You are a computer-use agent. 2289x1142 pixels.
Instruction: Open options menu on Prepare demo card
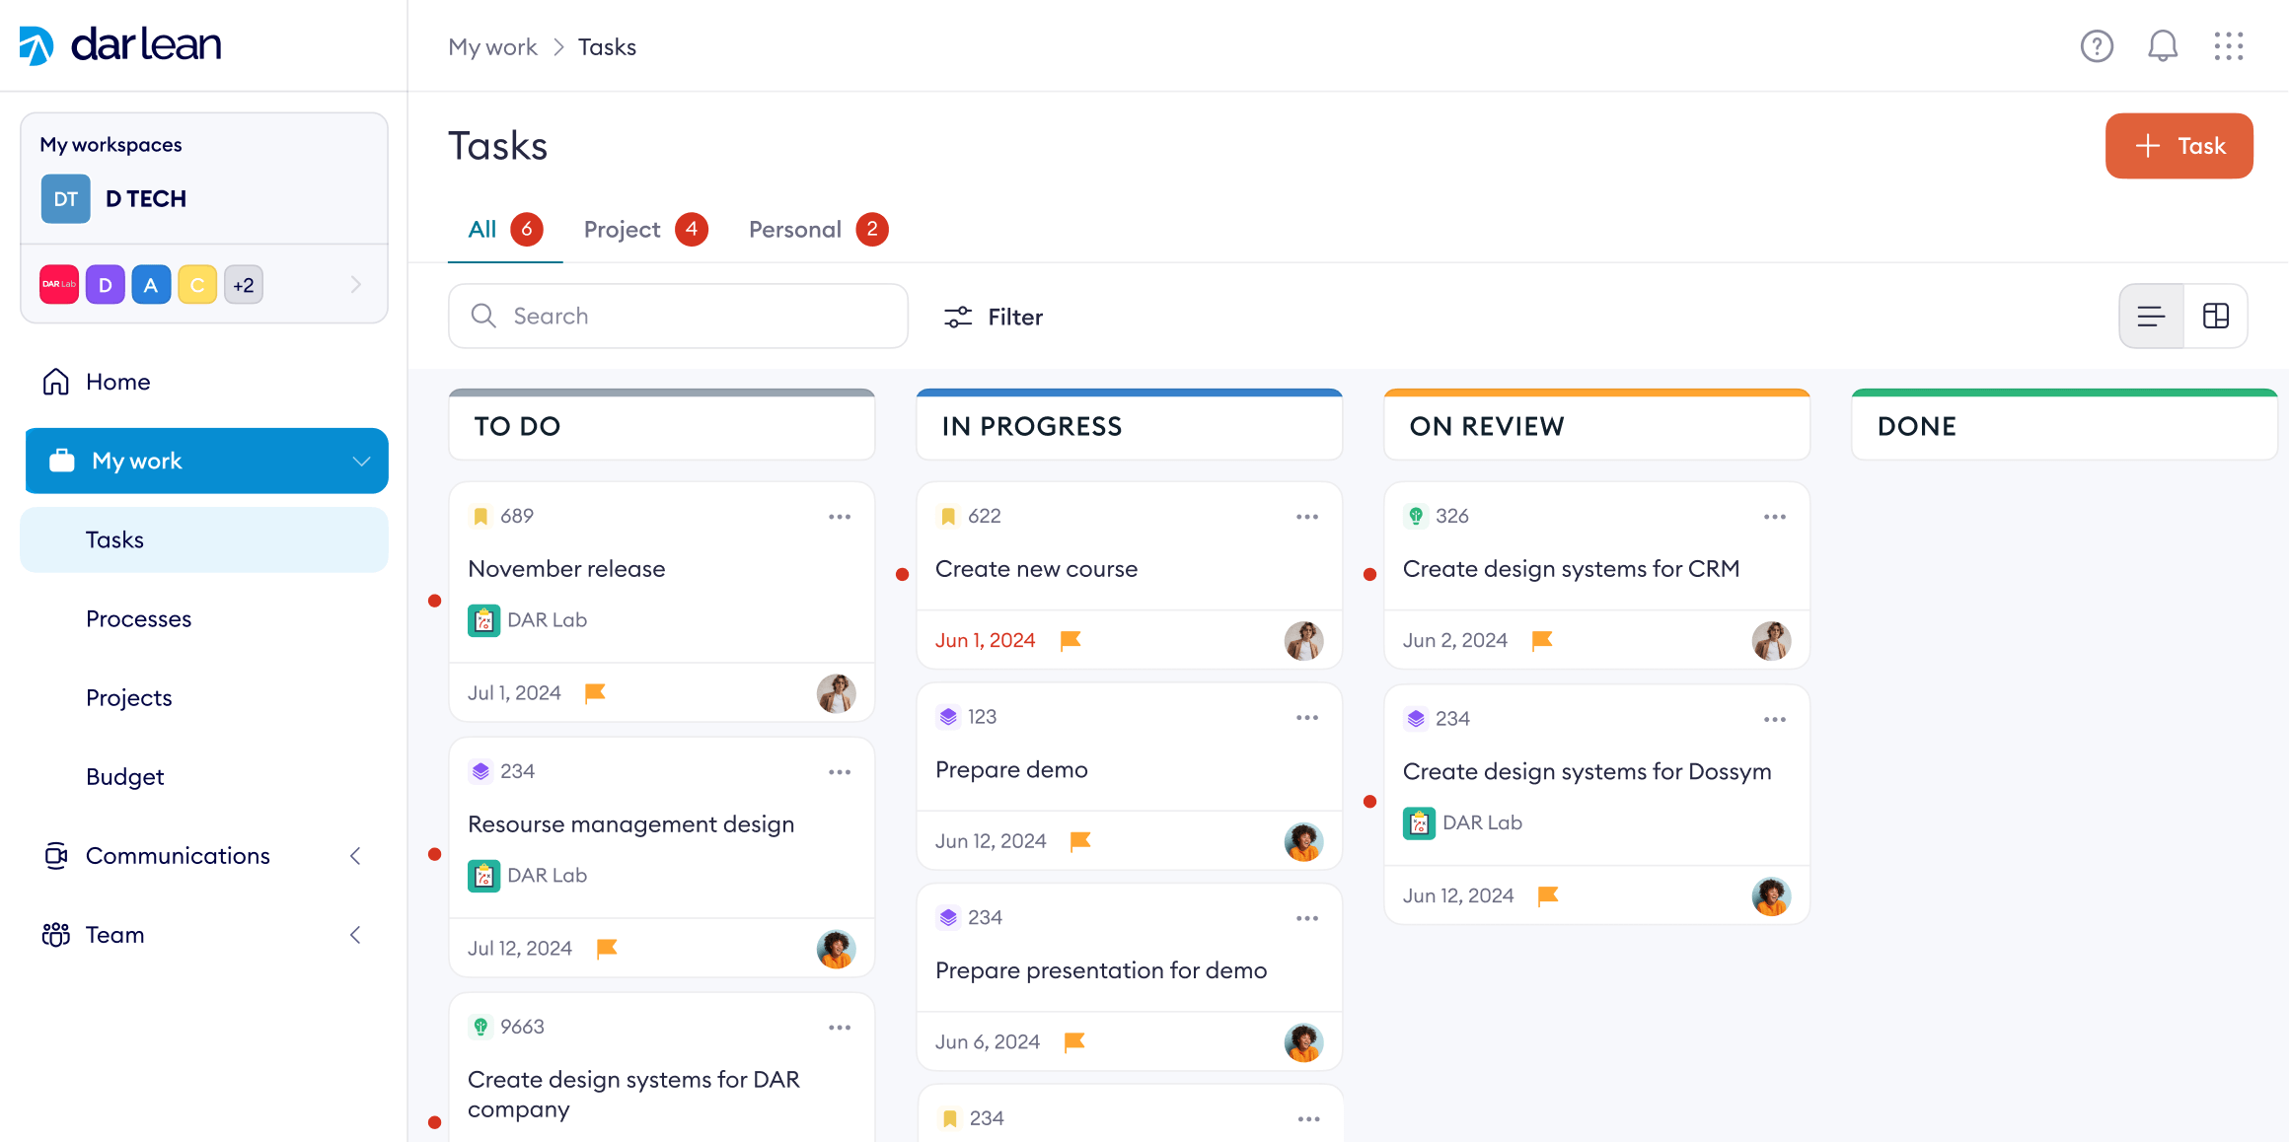tap(1307, 718)
